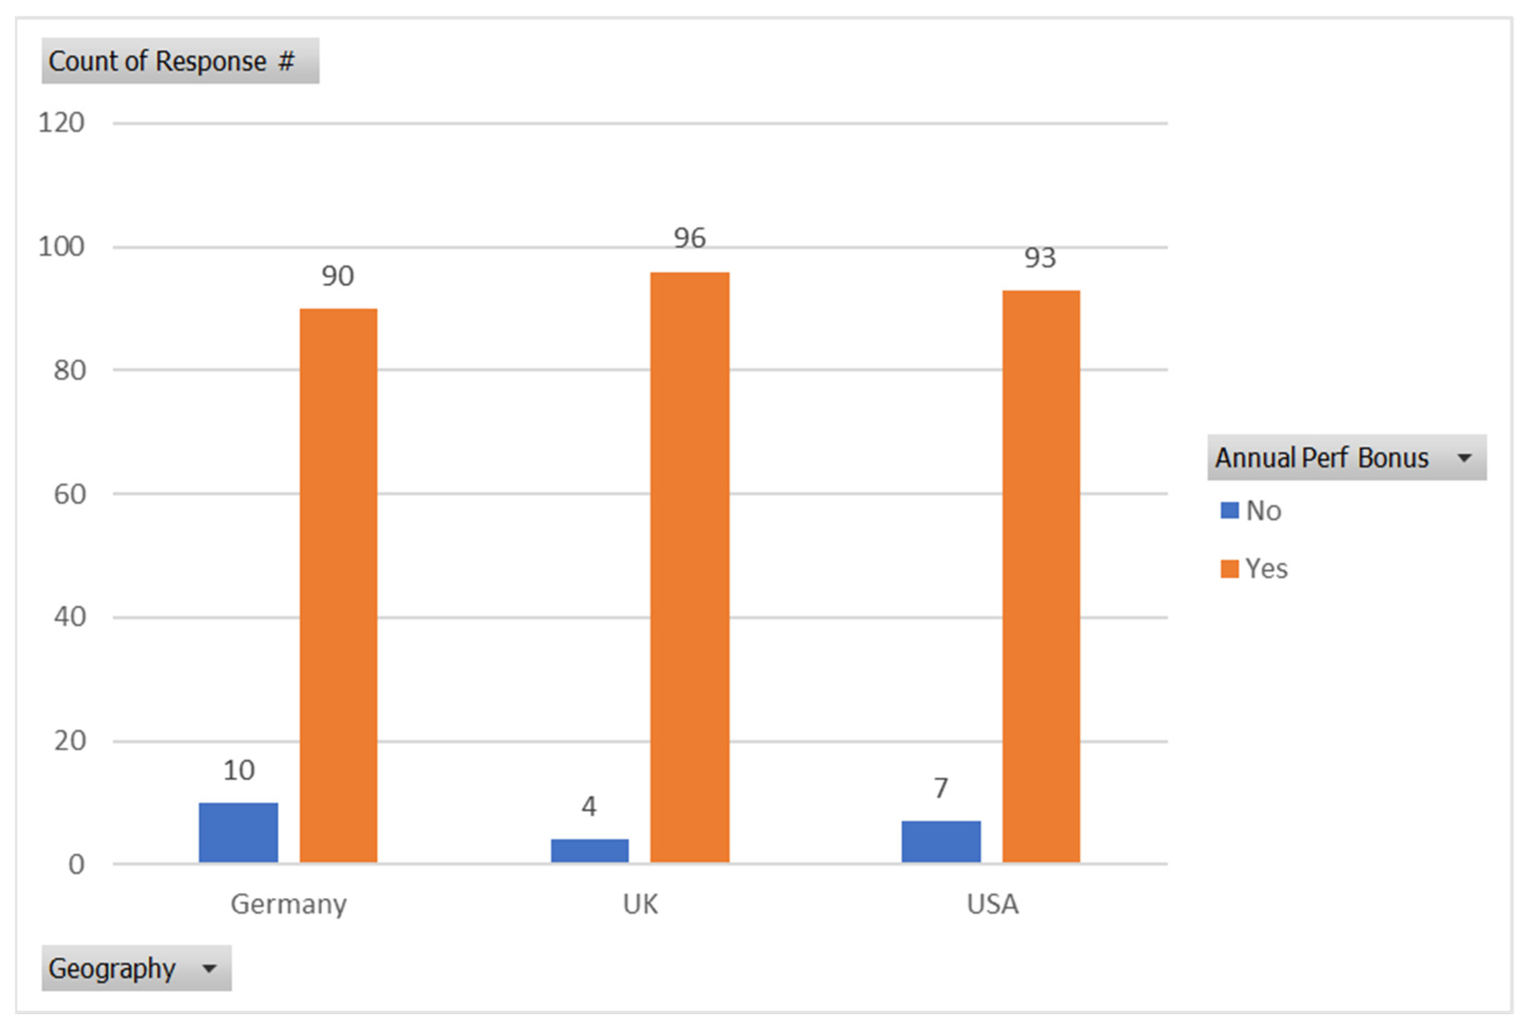Select the 96 data label above UK
This screenshot has height=1033, width=1530.
(689, 238)
